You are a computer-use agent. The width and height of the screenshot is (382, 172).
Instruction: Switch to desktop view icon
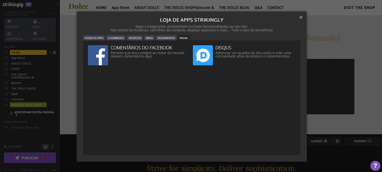[46, 147]
